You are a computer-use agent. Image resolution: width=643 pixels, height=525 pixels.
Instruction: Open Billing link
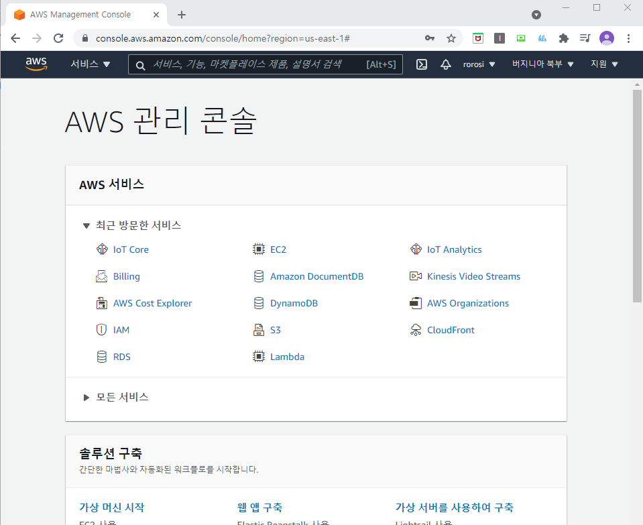pos(127,276)
